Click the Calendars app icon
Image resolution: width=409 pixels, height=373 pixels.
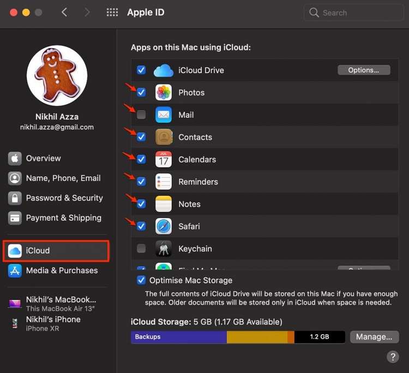tap(164, 160)
